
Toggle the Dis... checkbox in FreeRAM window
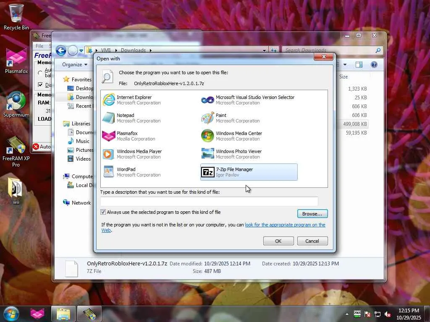coord(40,85)
